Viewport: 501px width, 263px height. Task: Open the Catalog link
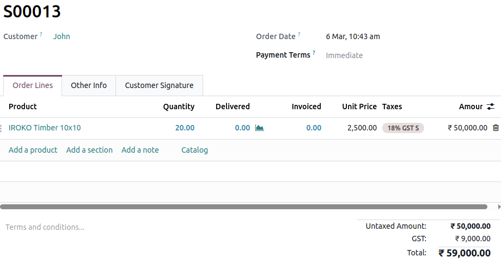tap(194, 150)
